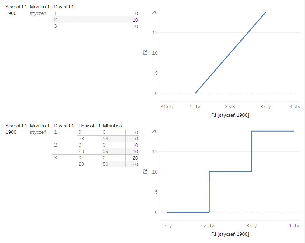Click the "4 sty" label on the top chart axis
This screenshot has width=305, height=243.
click(295, 107)
